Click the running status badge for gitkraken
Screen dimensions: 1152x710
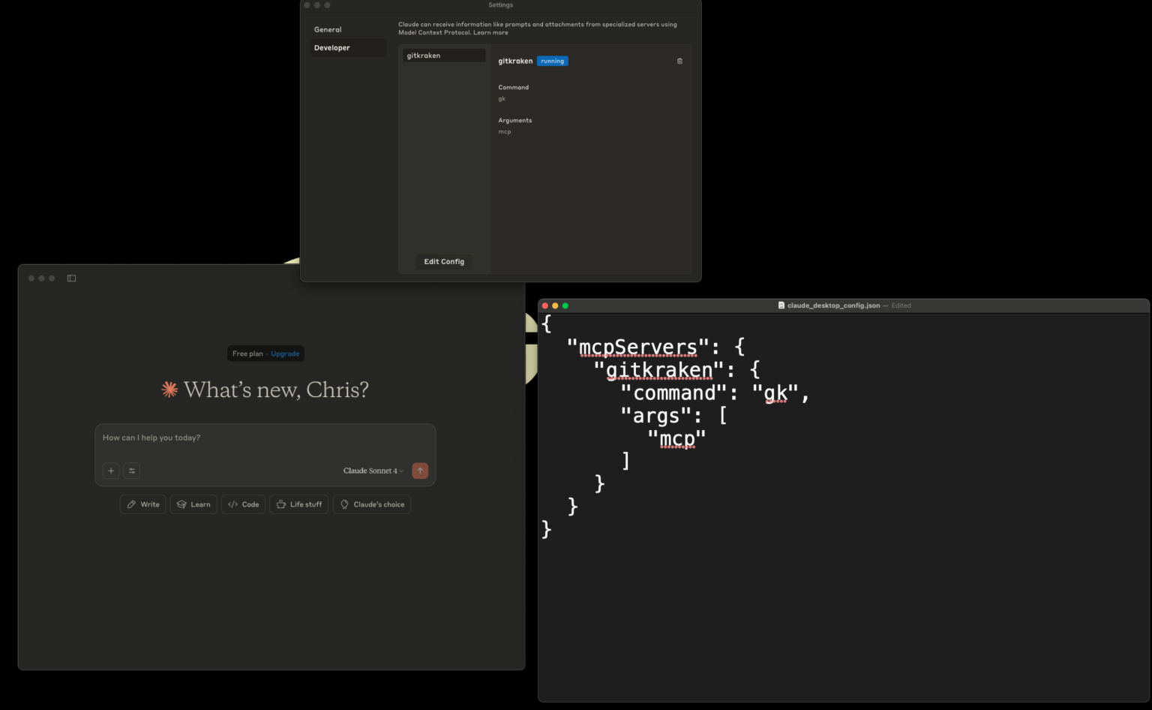[x=552, y=61]
